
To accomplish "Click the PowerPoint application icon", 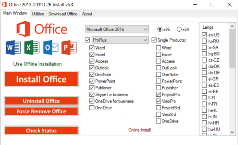I will tap(69, 48).
